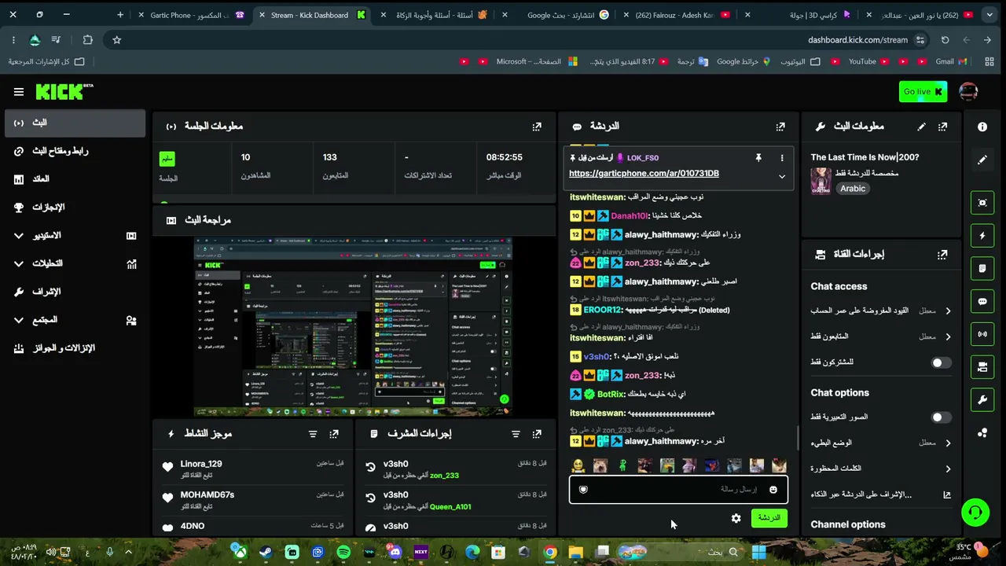Click the Kick logo
Image resolution: width=1006 pixels, height=566 pixels.
64,92
